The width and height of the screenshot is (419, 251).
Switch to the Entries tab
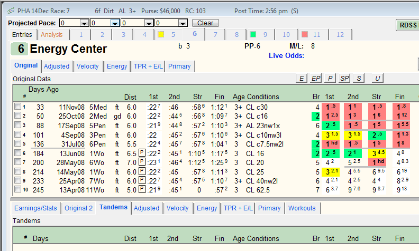click(x=22, y=35)
